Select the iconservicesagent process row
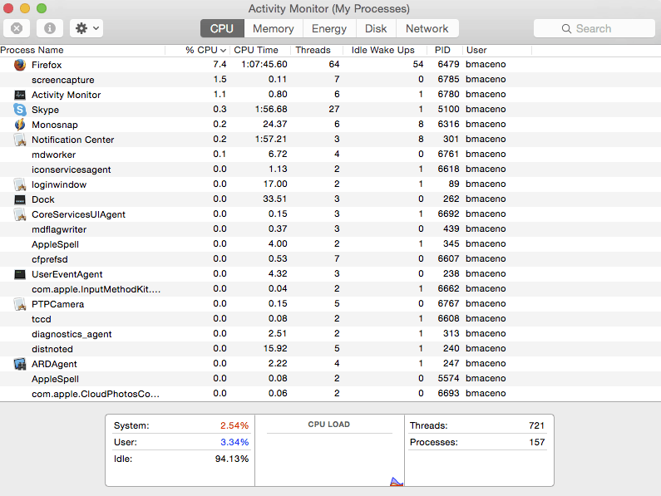The height and width of the screenshot is (496, 661). [331, 169]
